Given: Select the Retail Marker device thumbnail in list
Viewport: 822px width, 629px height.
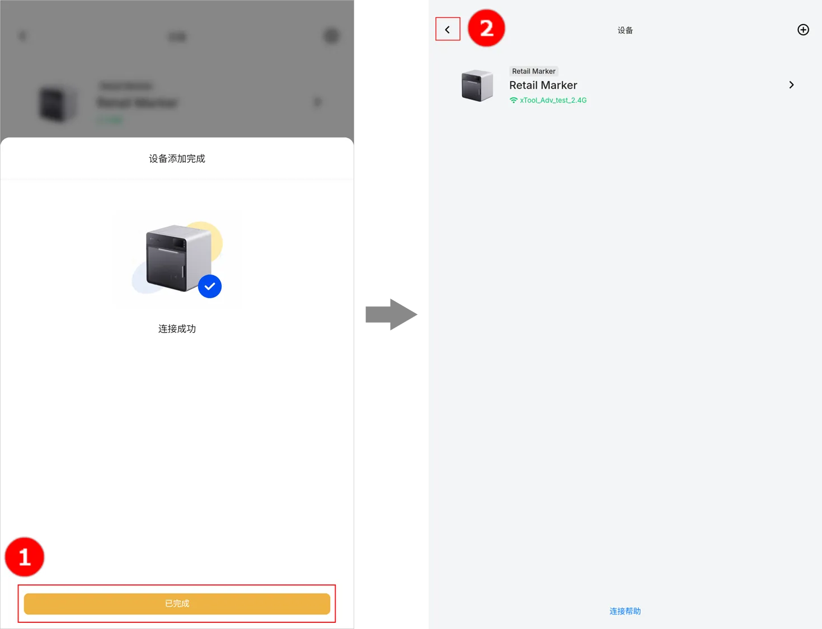Looking at the screenshot, I should pyautogui.click(x=477, y=86).
